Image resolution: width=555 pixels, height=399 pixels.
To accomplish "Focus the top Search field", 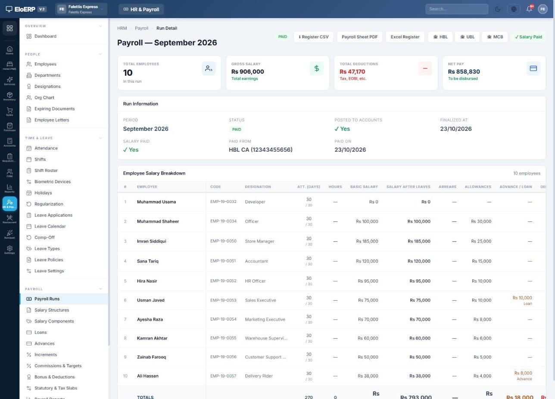I will 457,9.
